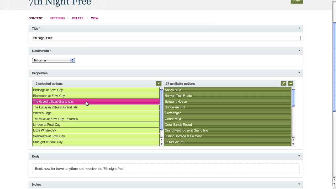This screenshot has height=189, width=336.
Task: Click the Title text input field
Action: pos(166,38)
